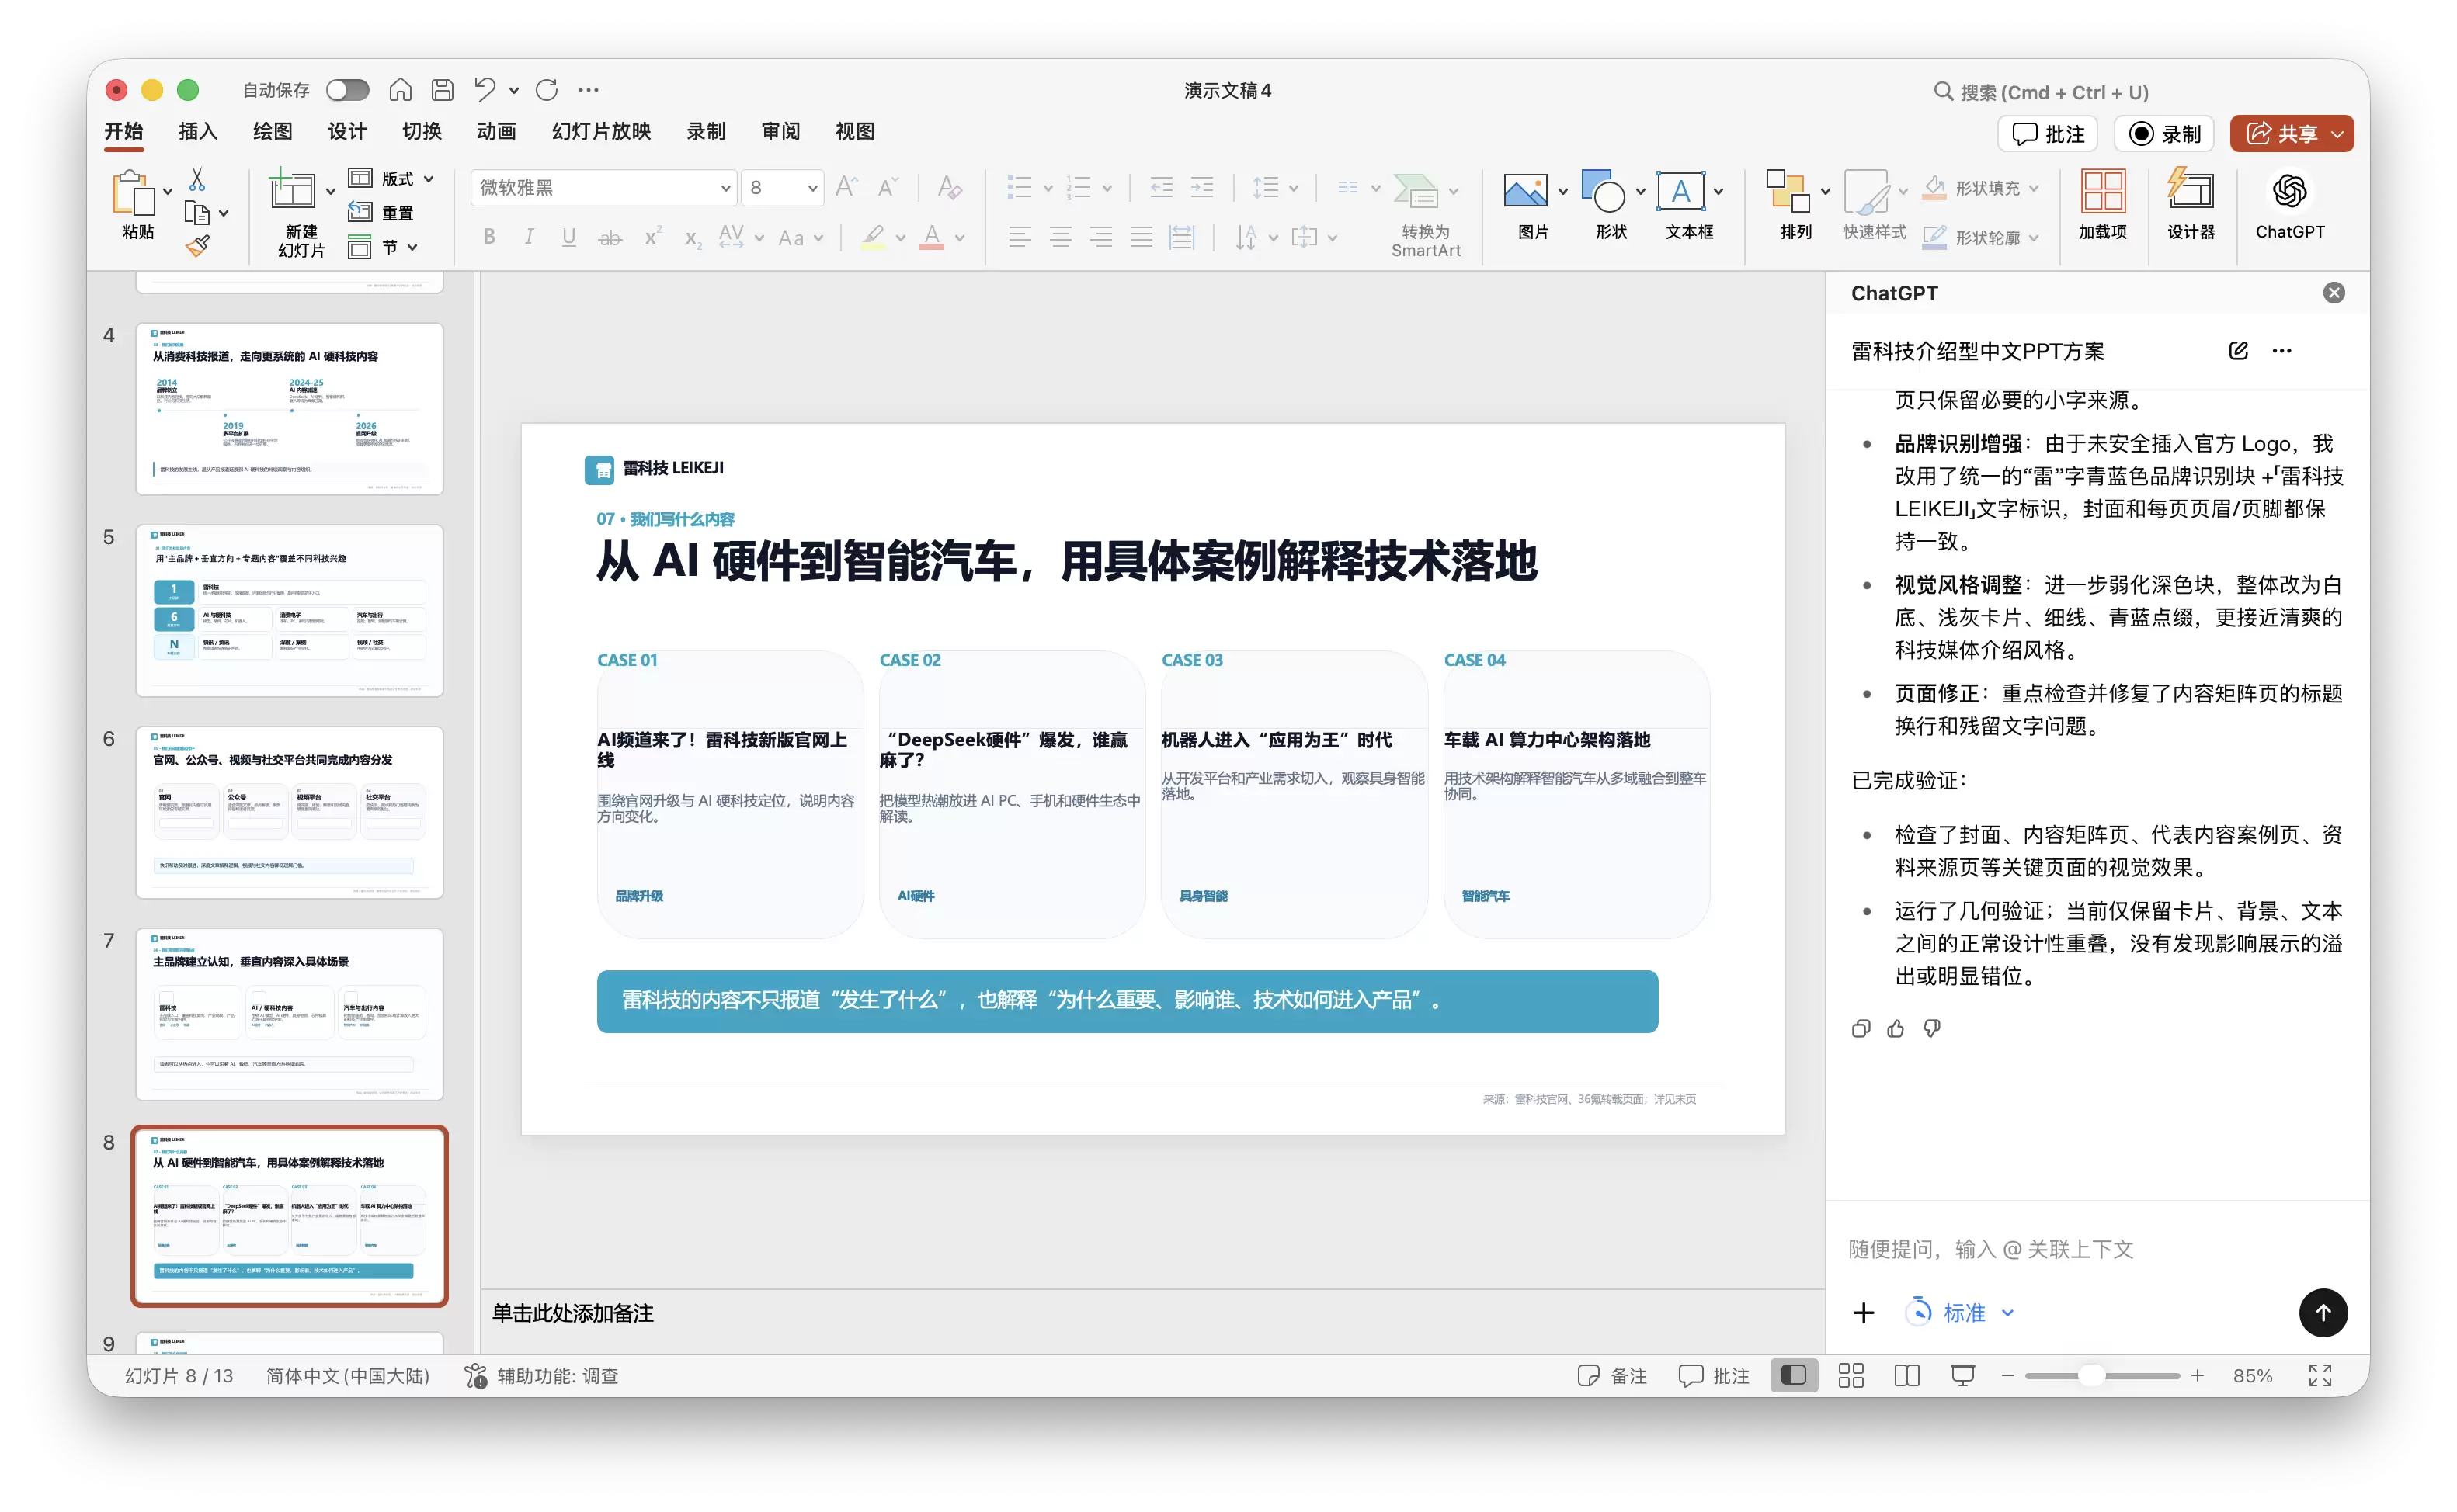Screen dimensions: 2457x1512
Task: Toggle Bold formatting
Action: point(489,237)
